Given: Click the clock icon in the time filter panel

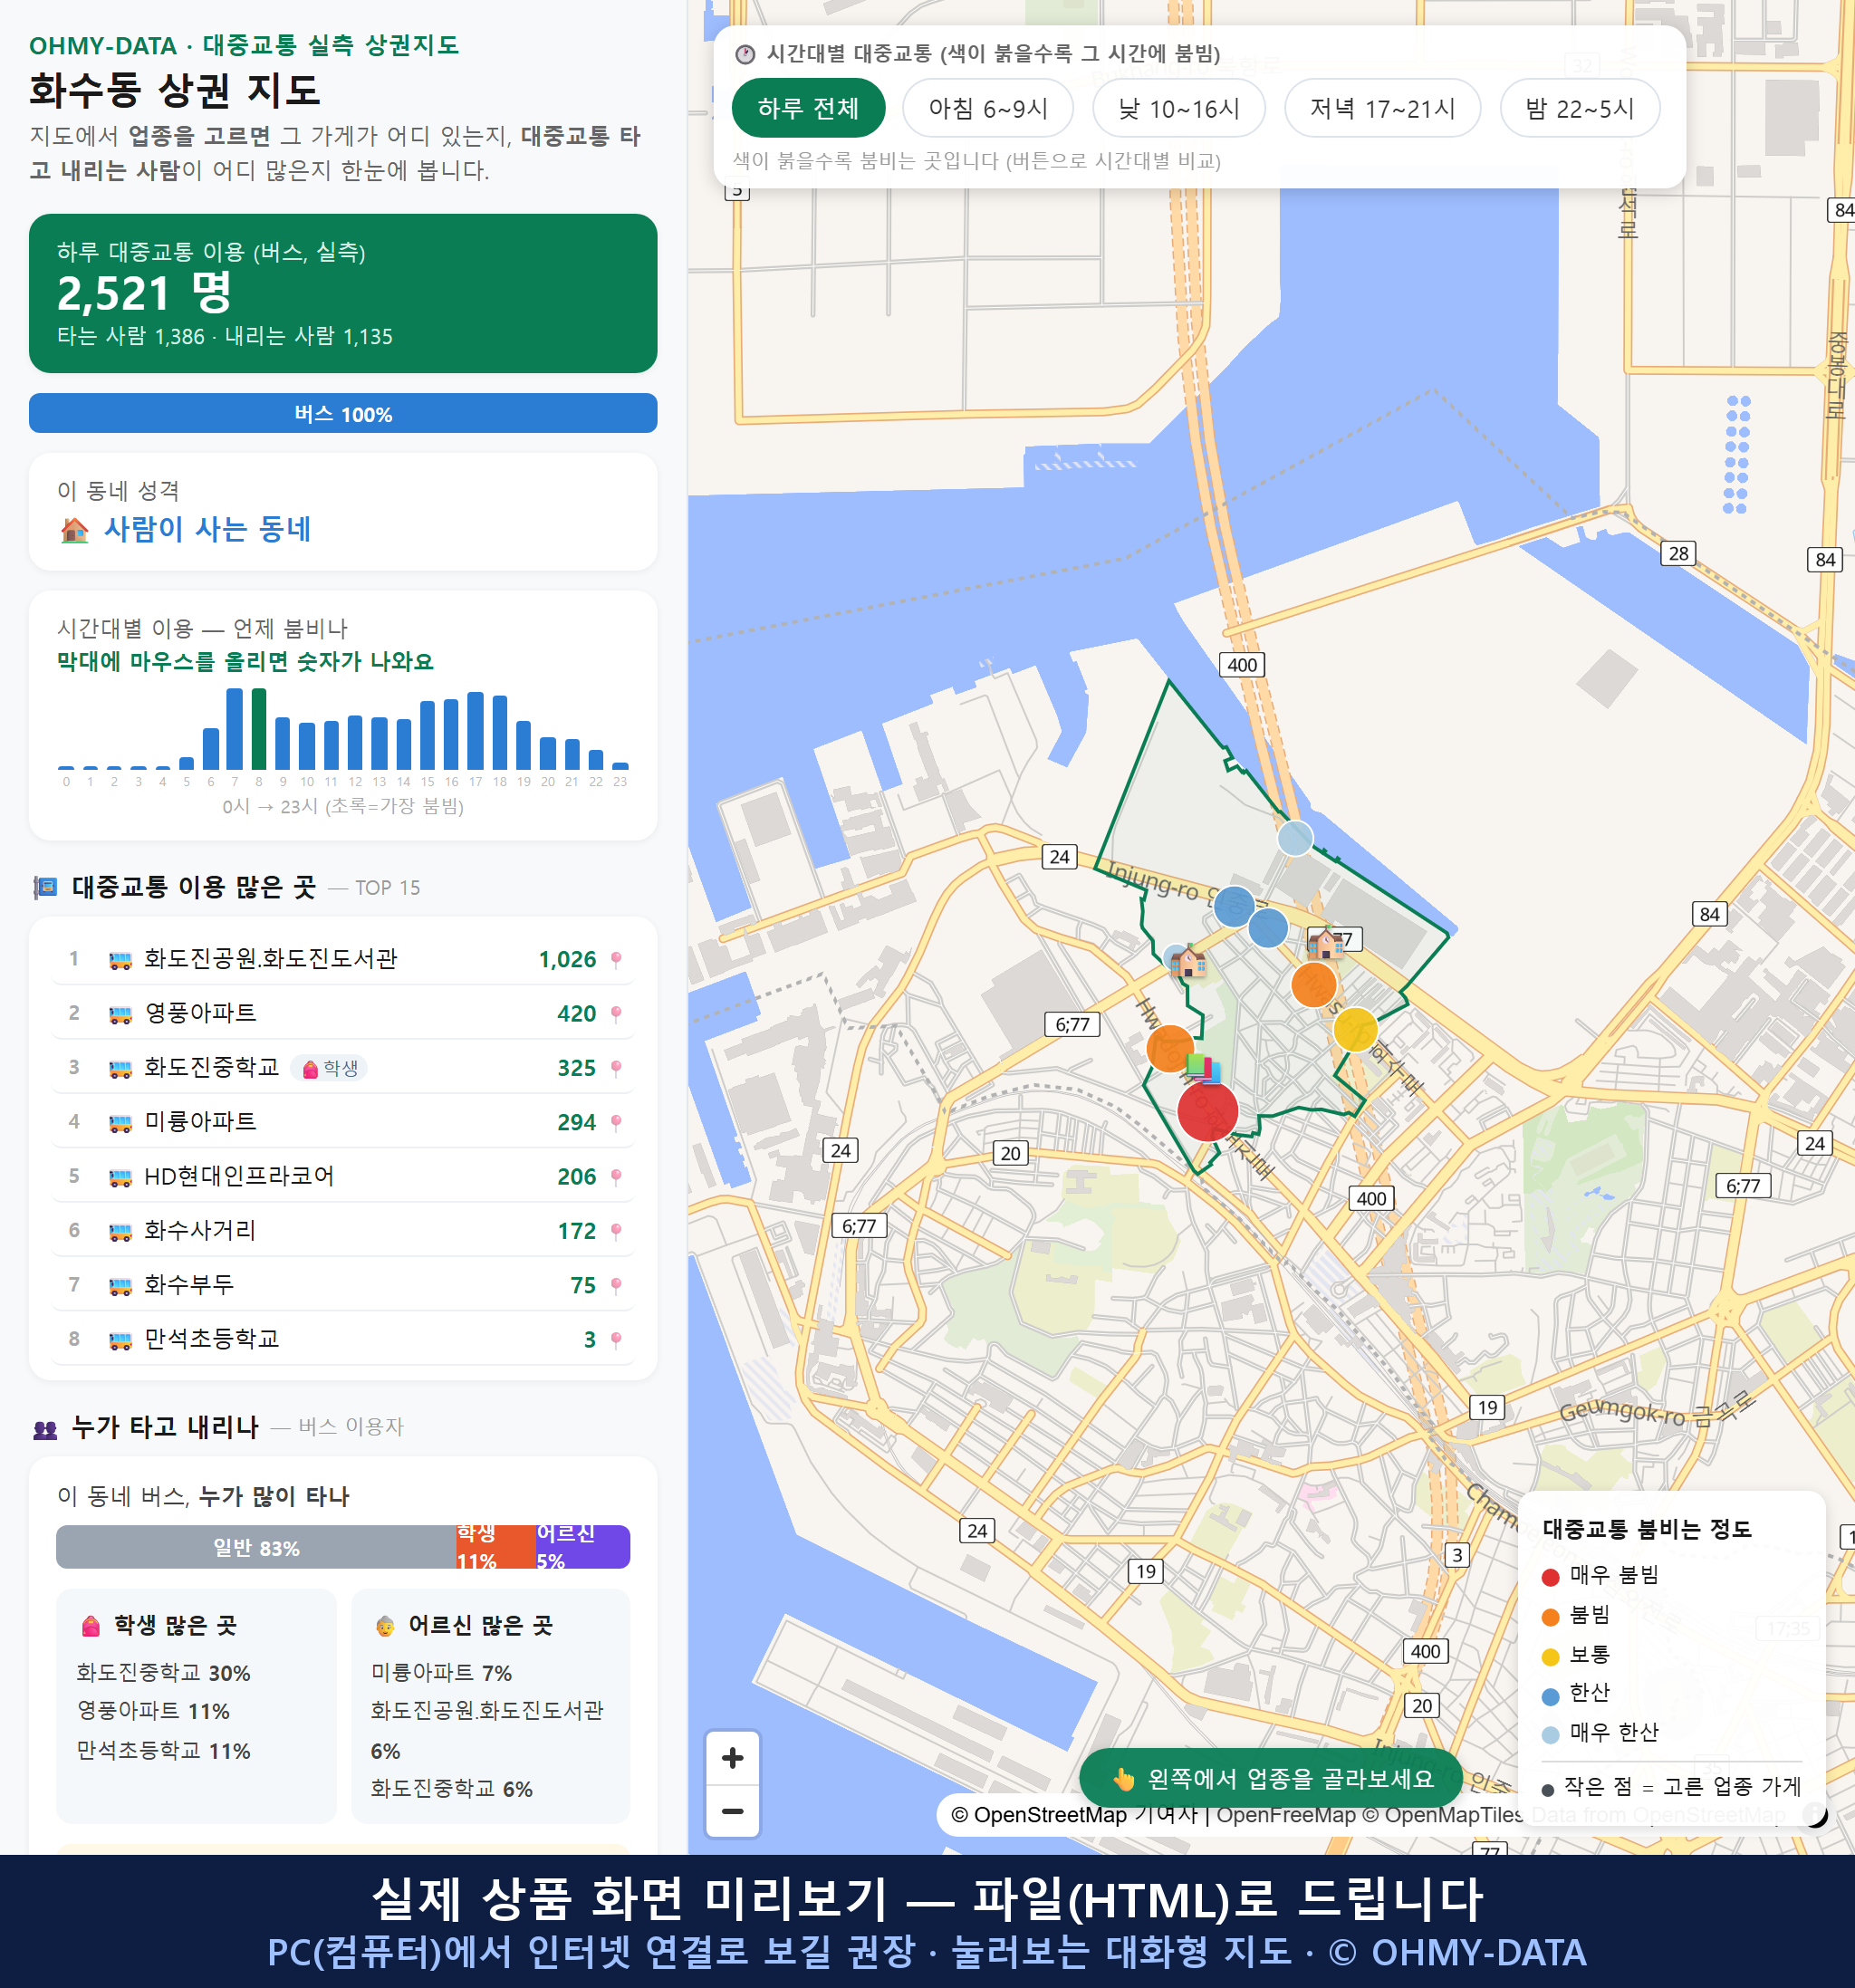Looking at the screenshot, I should [x=745, y=54].
